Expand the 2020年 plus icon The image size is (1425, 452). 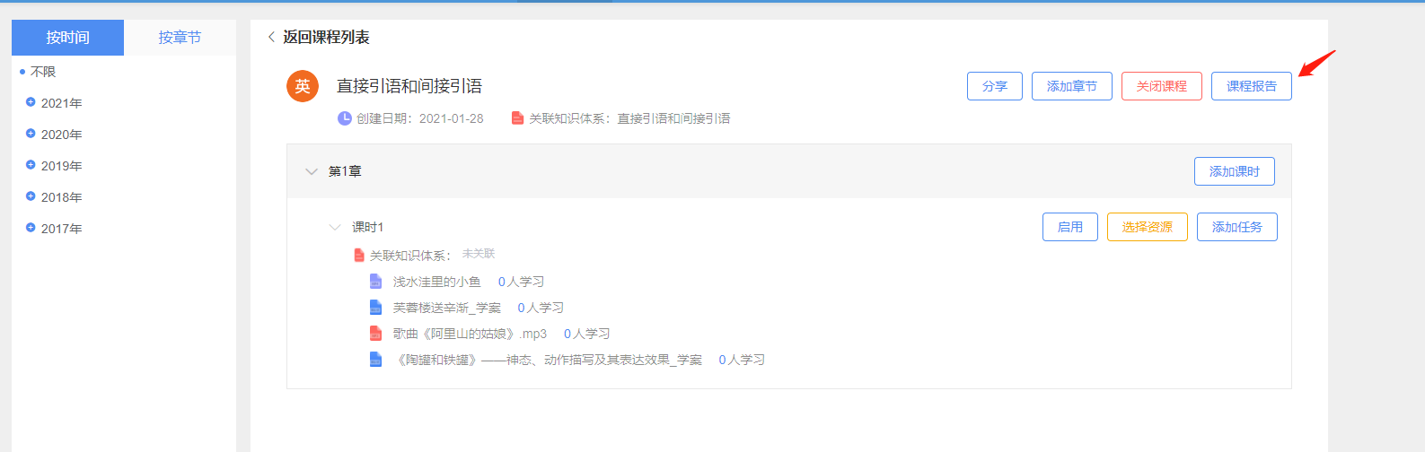(x=31, y=134)
